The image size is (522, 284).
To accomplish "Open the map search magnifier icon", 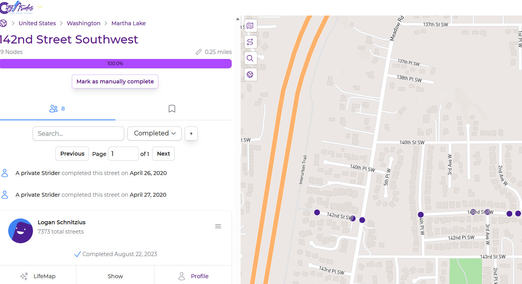I will pyautogui.click(x=250, y=58).
